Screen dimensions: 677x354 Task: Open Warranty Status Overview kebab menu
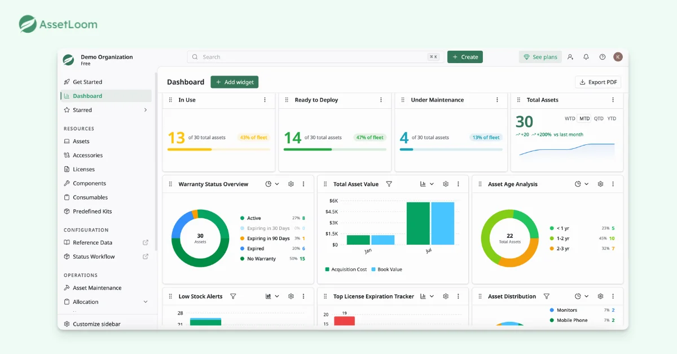point(304,184)
